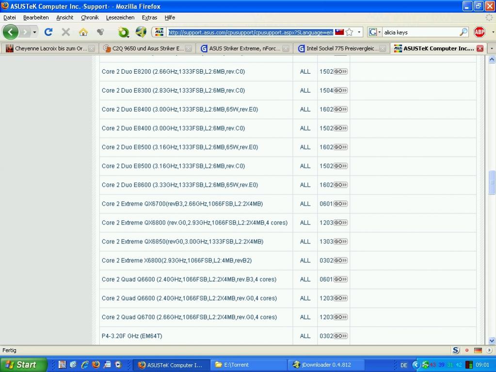Click the German flag status bar icon

point(478,350)
